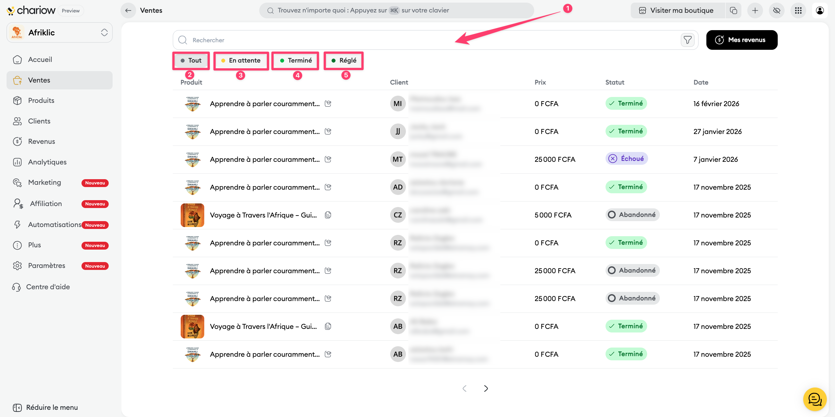Open the user profile avatar icon
Image resolution: width=835 pixels, height=417 pixels.
tap(820, 10)
